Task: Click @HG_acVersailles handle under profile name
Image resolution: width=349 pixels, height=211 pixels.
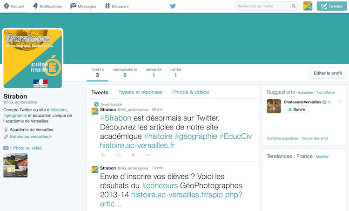Action: tap(20, 102)
